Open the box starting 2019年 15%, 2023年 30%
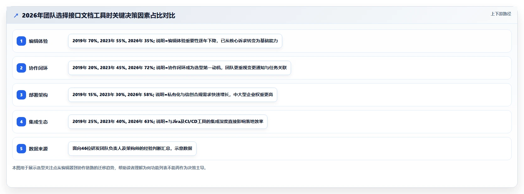 (173, 95)
